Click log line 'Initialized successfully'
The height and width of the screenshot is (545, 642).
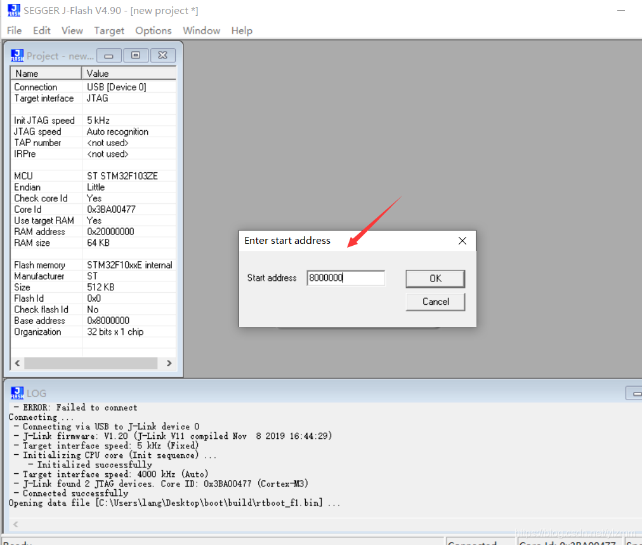pyautogui.click(x=90, y=464)
